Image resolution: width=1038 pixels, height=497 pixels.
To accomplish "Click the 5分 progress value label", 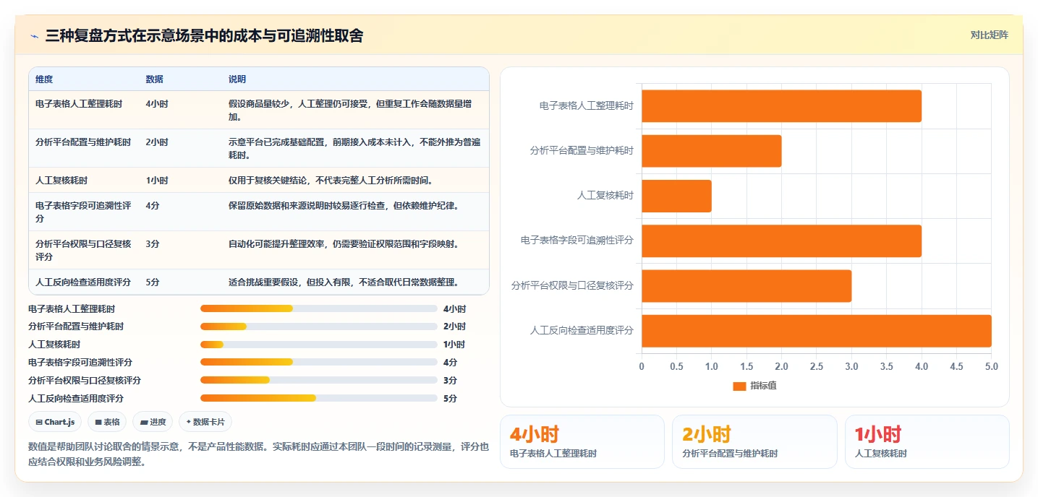I will pos(450,398).
